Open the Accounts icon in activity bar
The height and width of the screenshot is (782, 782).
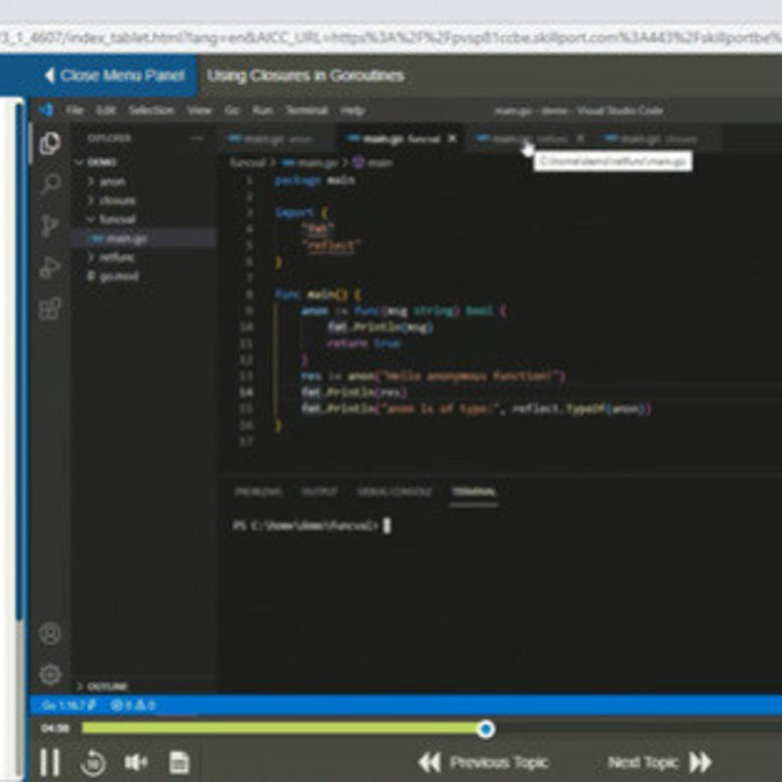[x=50, y=633]
